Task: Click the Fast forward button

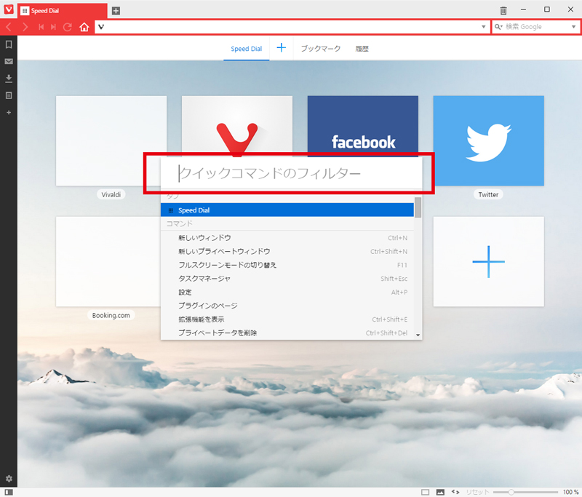Action: [53, 27]
